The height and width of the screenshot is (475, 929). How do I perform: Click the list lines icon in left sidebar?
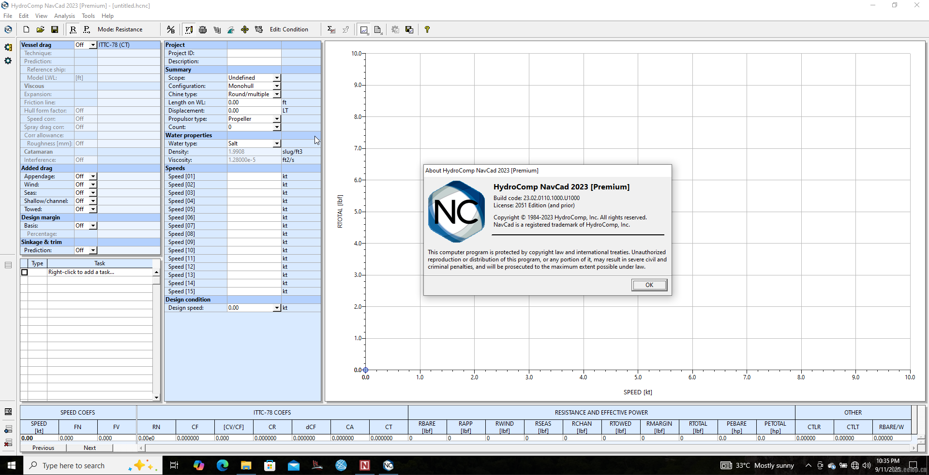8,265
